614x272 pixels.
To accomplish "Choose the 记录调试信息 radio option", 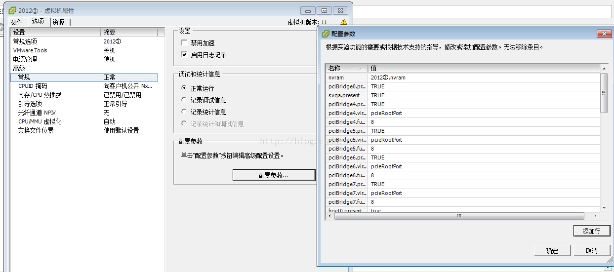I will pyautogui.click(x=184, y=100).
